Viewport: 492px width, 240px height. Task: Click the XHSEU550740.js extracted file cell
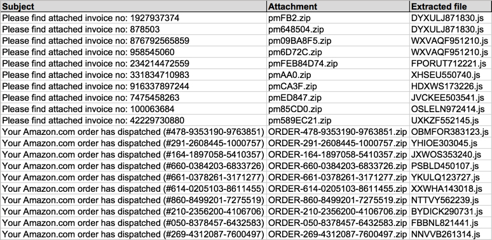click(451, 75)
